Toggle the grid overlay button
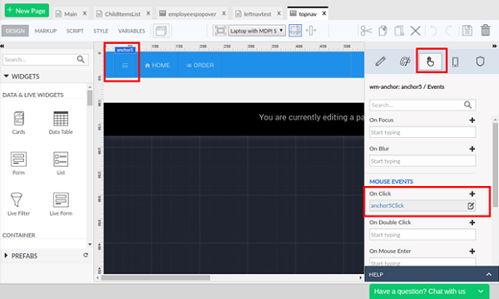499x299 pixels. point(295,31)
